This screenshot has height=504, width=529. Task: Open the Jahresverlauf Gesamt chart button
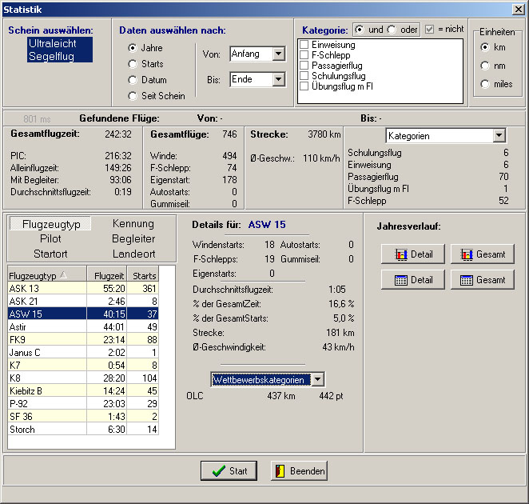coord(483,254)
